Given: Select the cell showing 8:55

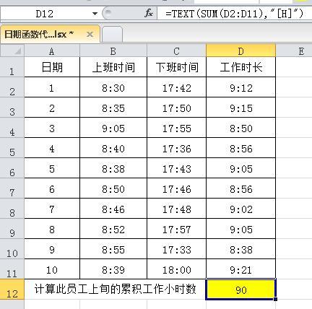Looking at the screenshot, I should (113, 249).
